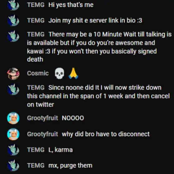174x174 pixels.
Task: Select TEMG username next to 'L, karma'
Action: (x=36, y=150)
